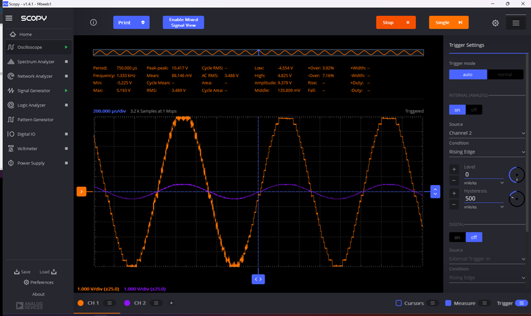Decrease trigger Level with minus button
The width and height of the screenshot is (531, 316).
coord(454,181)
